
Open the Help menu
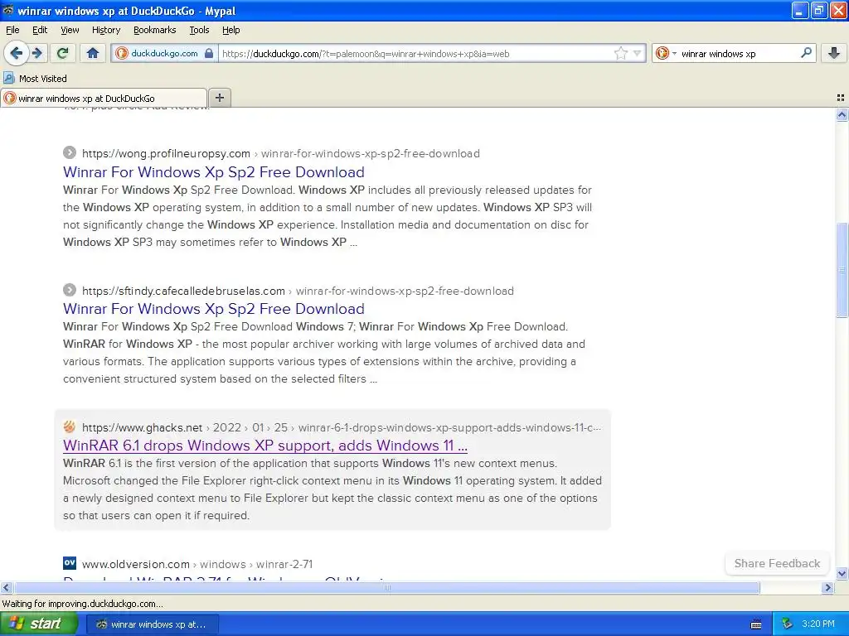coord(230,30)
